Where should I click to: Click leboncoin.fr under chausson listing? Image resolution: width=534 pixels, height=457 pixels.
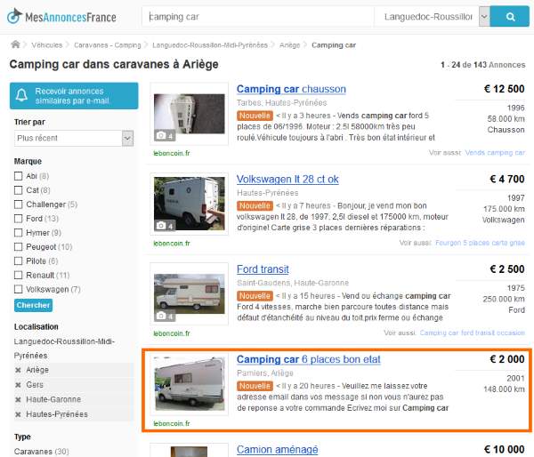pos(171,153)
